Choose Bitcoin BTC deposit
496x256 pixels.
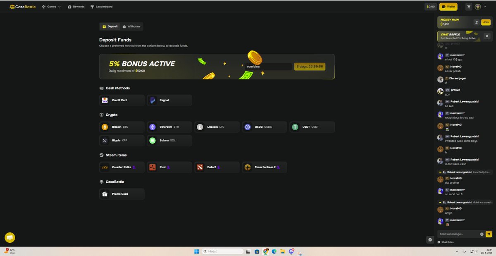point(122,127)
